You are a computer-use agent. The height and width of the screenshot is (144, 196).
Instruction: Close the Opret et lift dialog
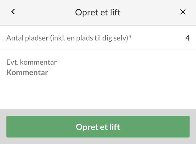pyautogui.click(x=183, y=12)
